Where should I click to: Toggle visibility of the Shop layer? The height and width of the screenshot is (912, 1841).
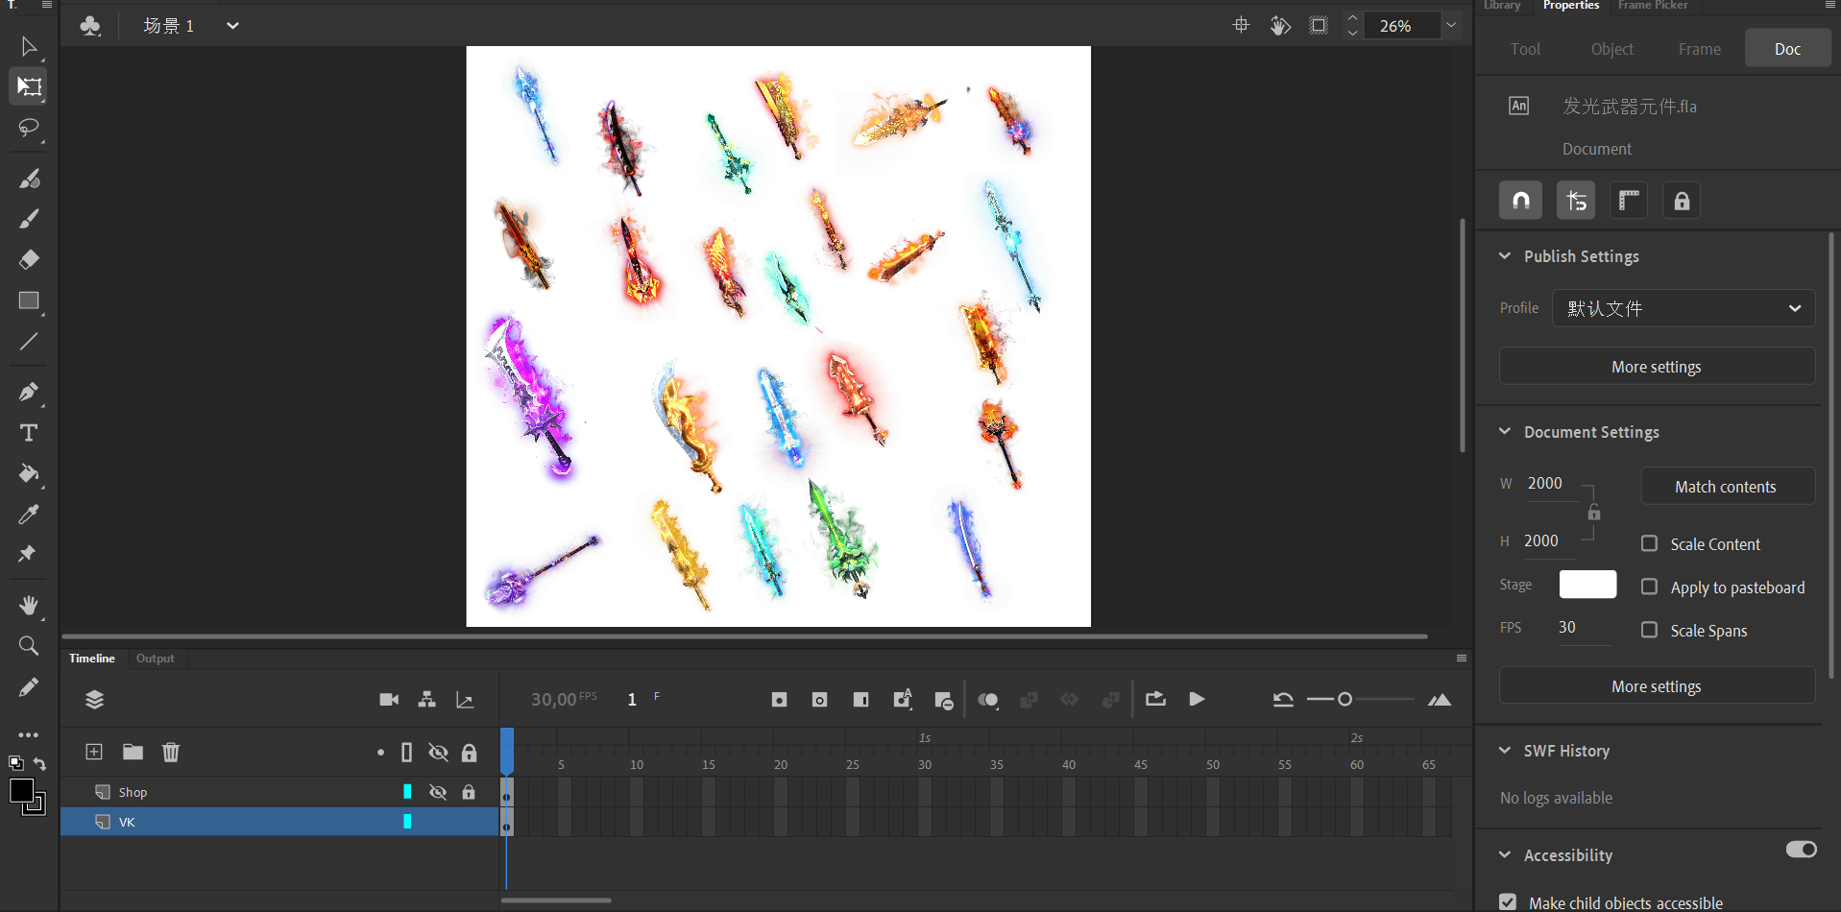[438, 792]
